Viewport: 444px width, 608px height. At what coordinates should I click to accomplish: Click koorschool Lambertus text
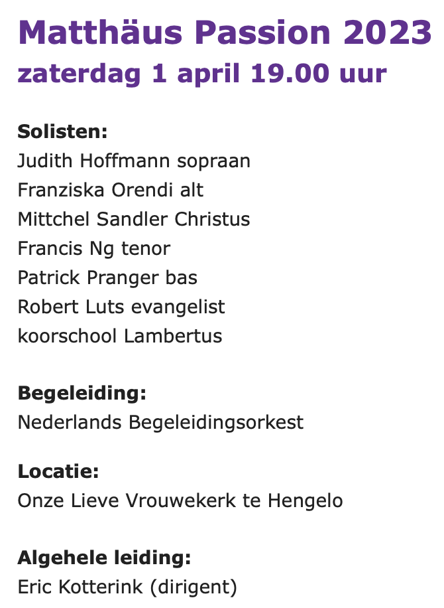[x=120, y=336]
